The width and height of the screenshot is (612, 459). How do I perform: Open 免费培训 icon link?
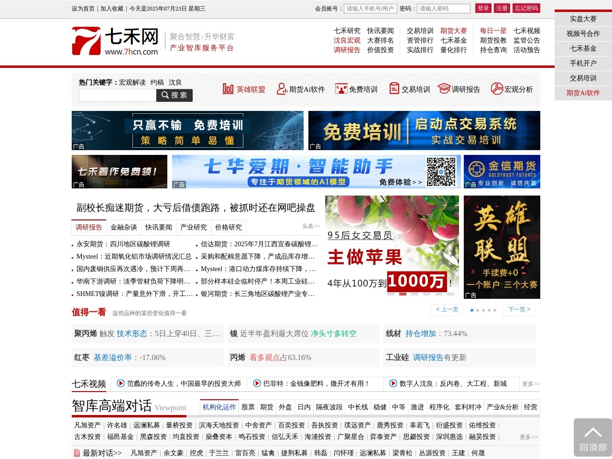tap(341, 89)
